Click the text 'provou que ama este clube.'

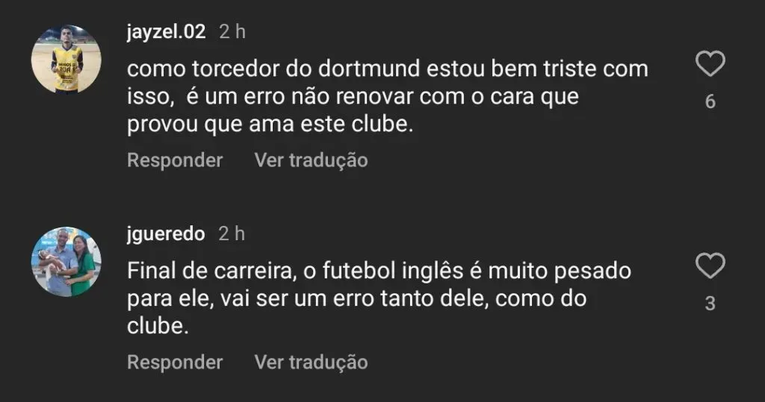click(x=270, y=125)
